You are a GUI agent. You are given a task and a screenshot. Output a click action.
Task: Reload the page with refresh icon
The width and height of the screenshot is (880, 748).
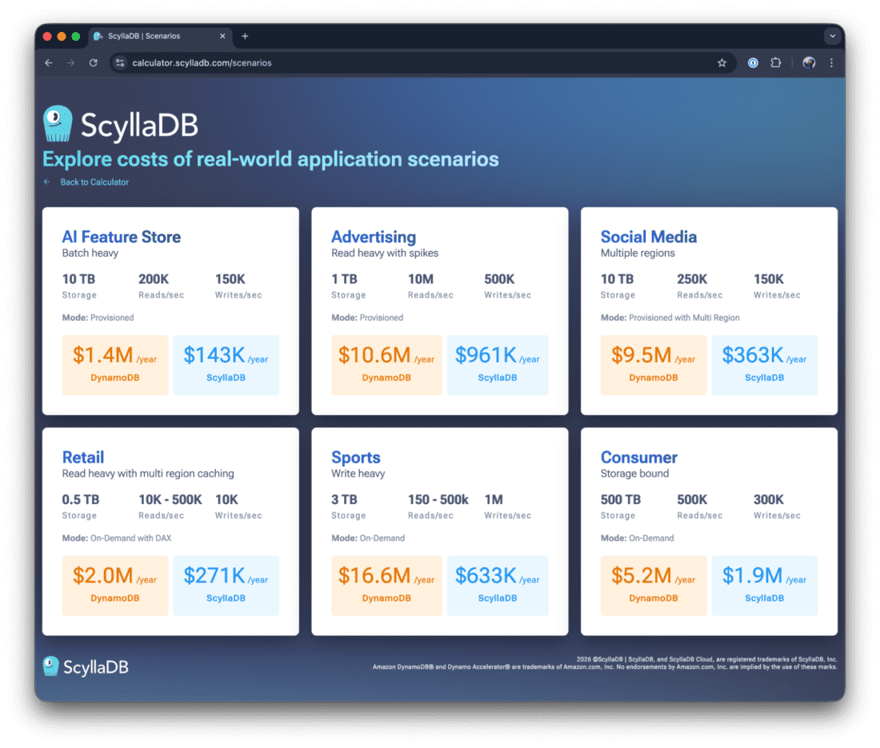94,63
